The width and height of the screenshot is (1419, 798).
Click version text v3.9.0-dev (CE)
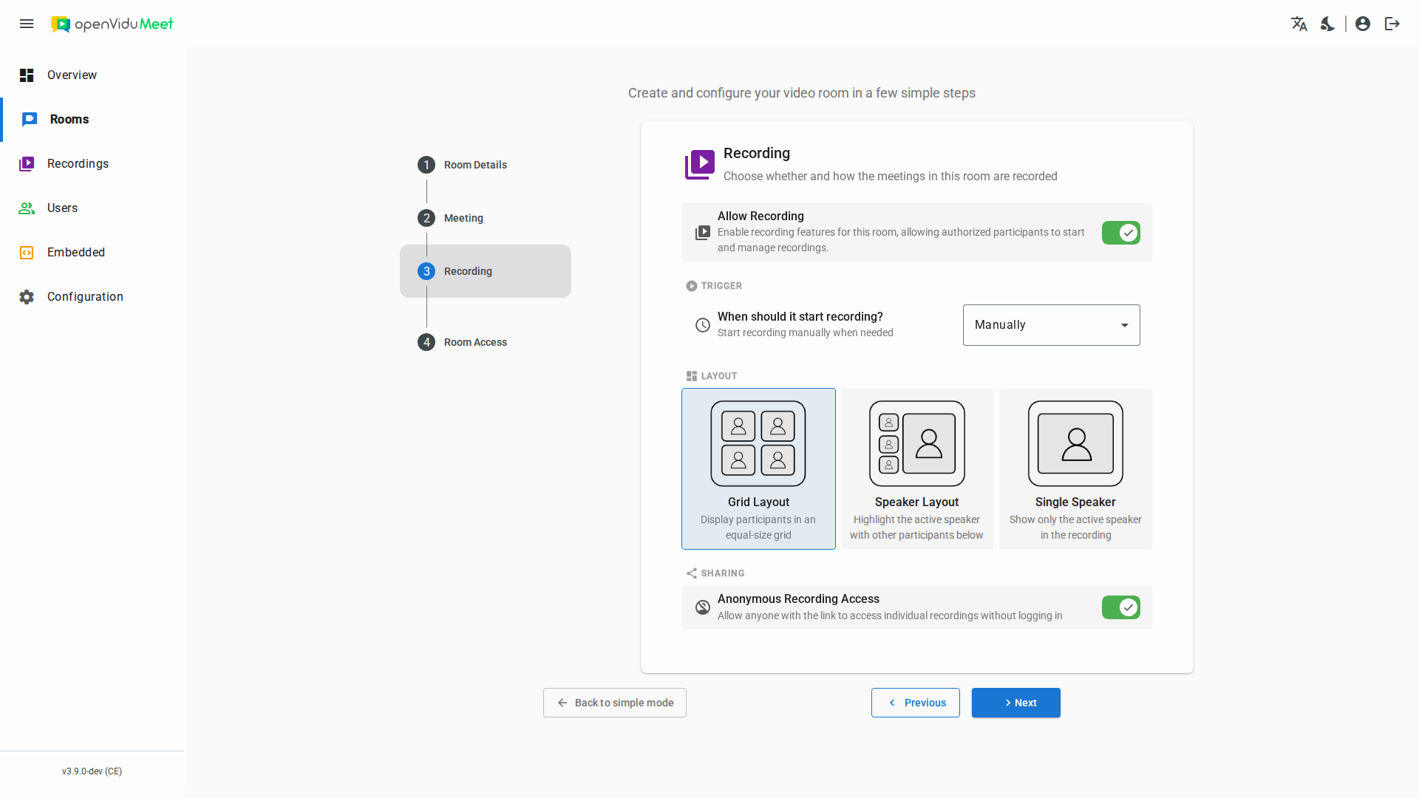(92, 771)
